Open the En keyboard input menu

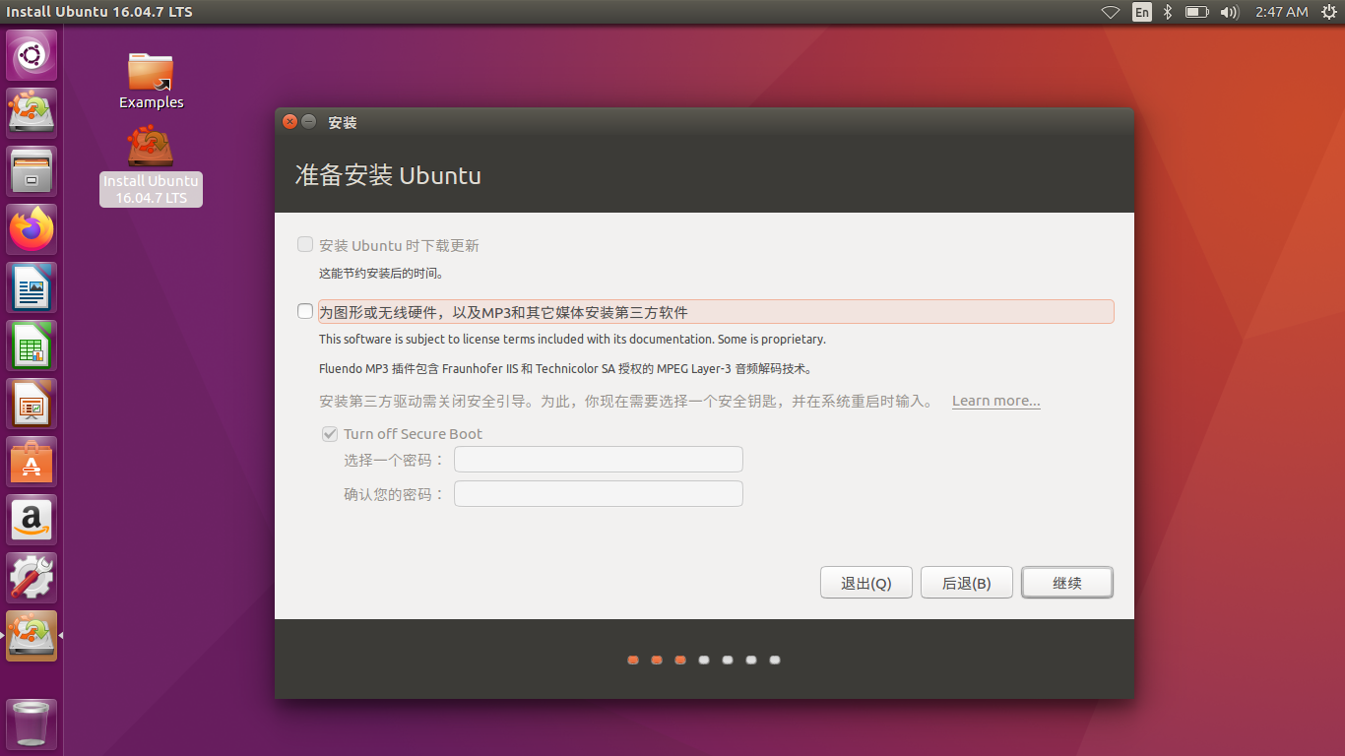pyautogui.click(x=1141, y=12)
